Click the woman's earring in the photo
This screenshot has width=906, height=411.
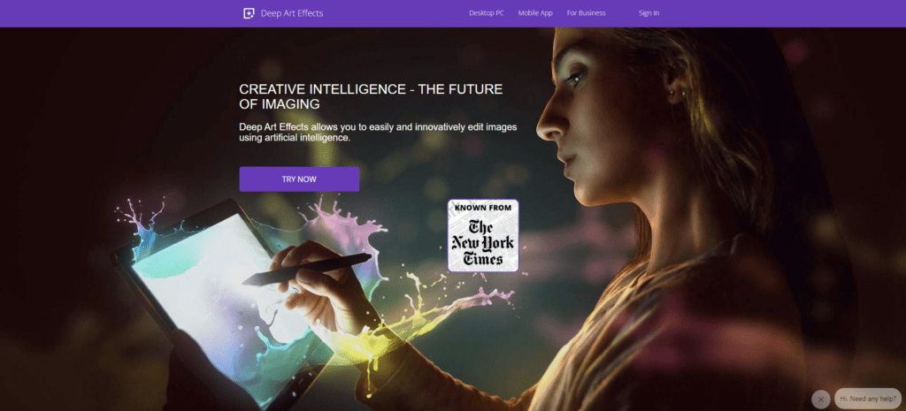point(671,92)
